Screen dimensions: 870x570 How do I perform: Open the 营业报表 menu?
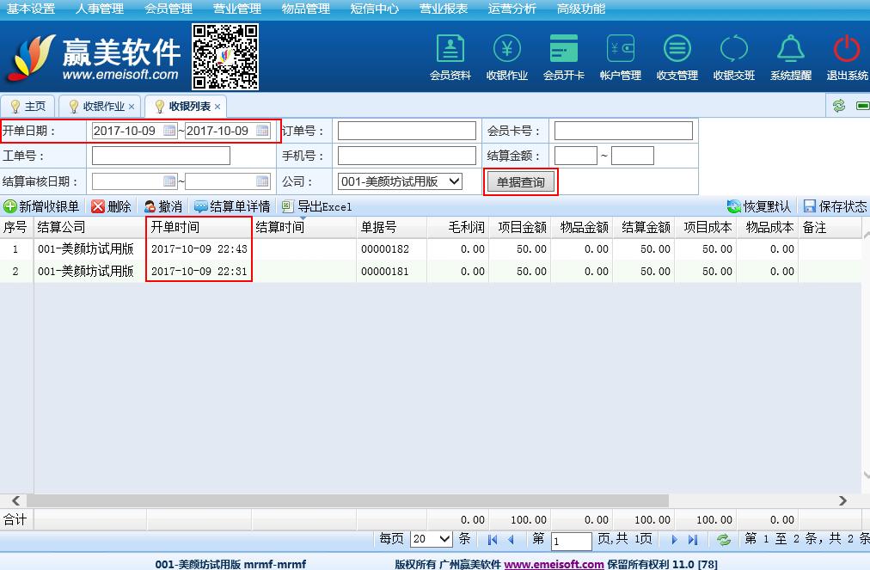(x=444, y=9)
